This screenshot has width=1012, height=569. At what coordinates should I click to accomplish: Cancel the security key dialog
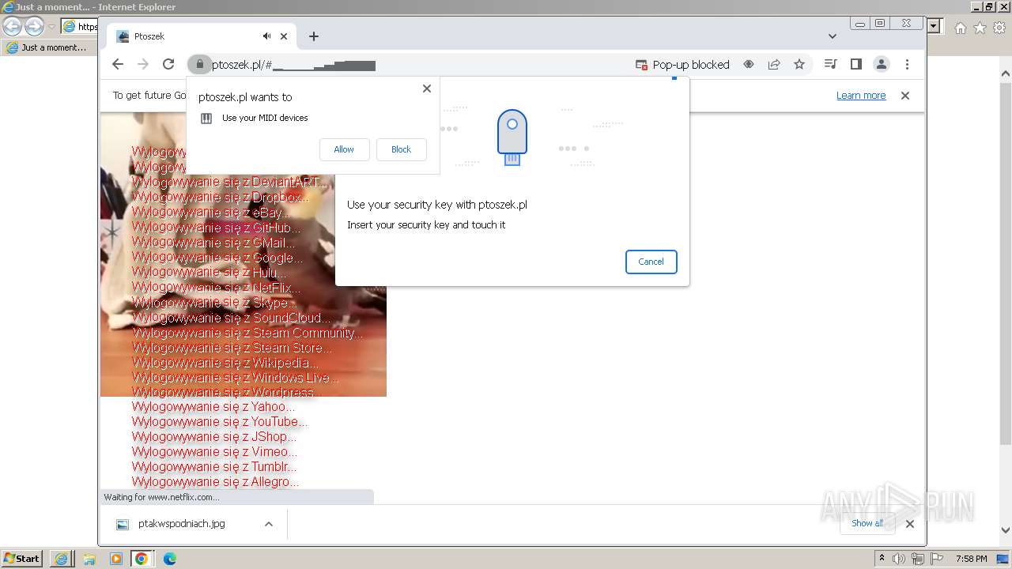click(651, 262)
